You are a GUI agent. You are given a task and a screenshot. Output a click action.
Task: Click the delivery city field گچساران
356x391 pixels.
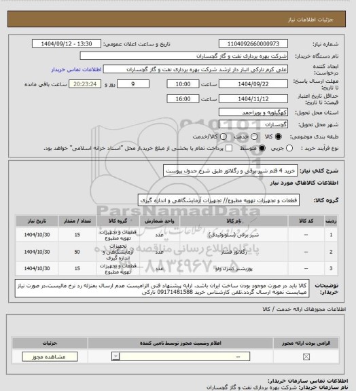253,124
